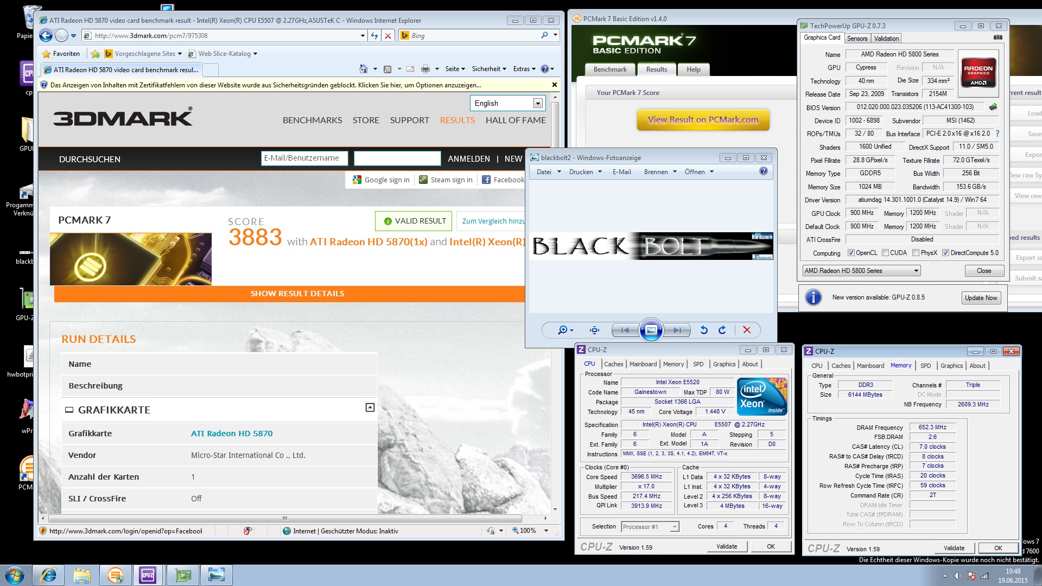Viewport: 1042px width, 586px height.
Task: Go to previous image in Fotoanzeige
Action: (625, 330)
